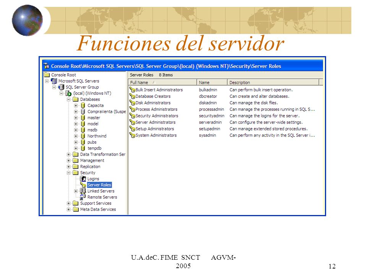
Task: Expand the Linked Servers node
Action: [76, 191]
